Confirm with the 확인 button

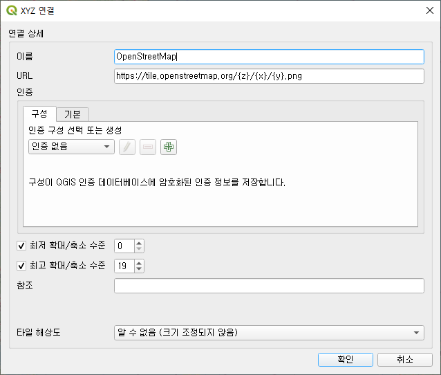tap(346, 360)
